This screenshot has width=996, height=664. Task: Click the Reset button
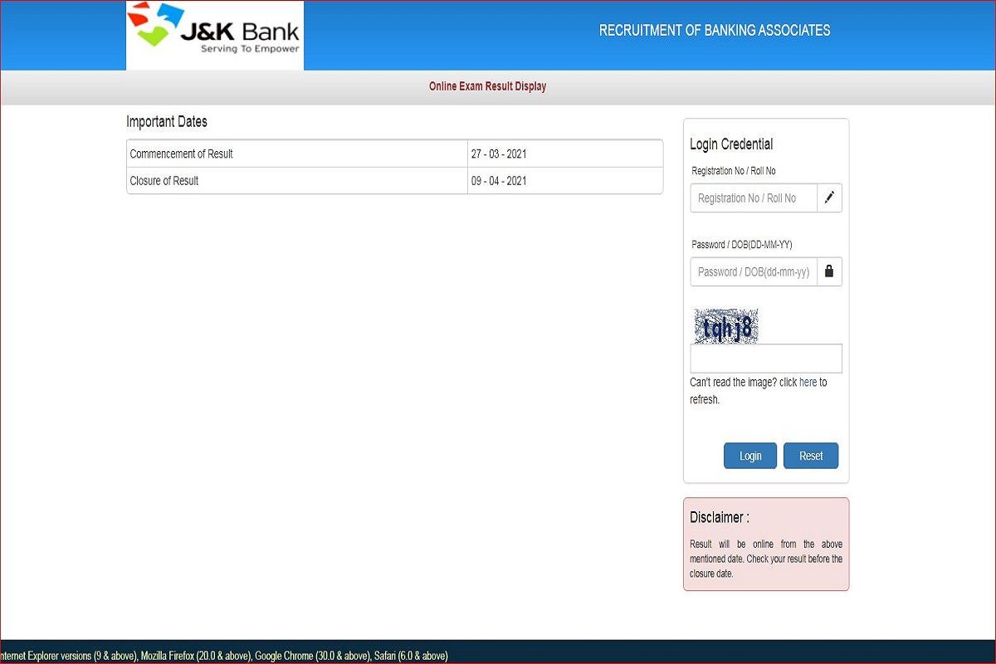click(811, 456)
